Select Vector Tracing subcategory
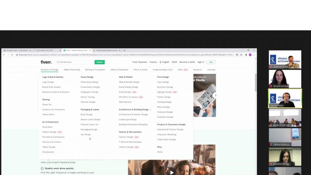Image resolution: width=311 pixels, height=175 pixels. click(x=87, y=97)
